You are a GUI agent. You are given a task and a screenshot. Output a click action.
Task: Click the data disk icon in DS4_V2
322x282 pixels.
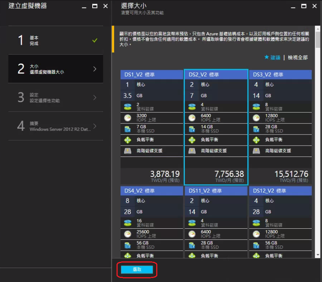(128, 223)
